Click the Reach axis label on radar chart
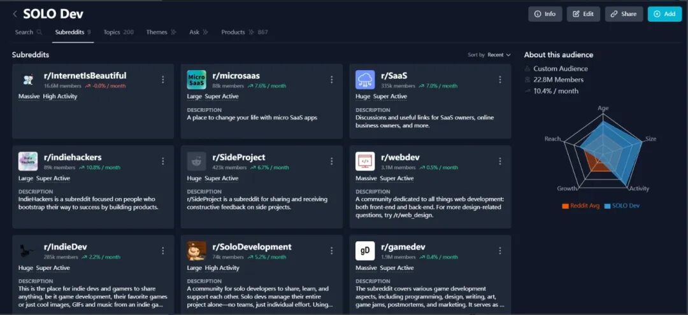Screen dimensions: 688x315 [x=553, y=139]
